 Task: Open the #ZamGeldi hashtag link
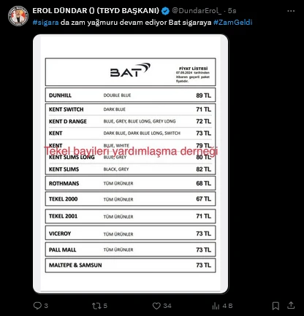233,23
